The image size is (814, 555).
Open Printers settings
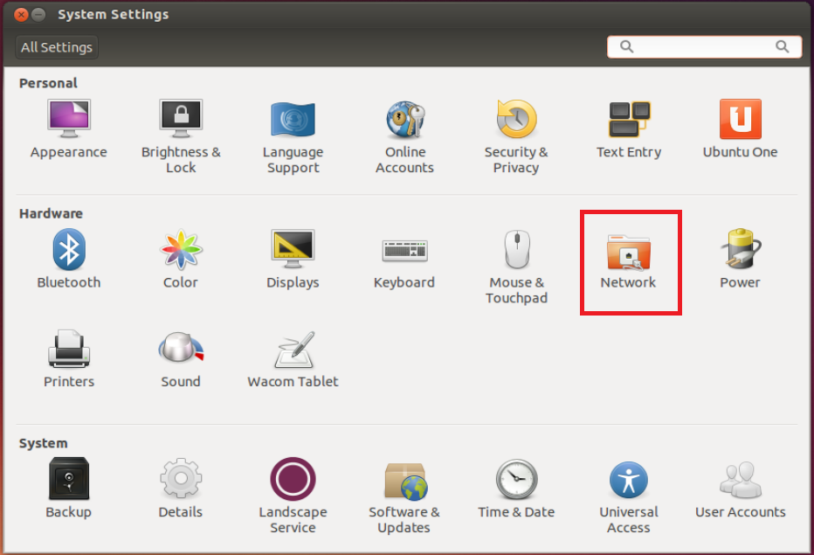pyautogui.click(x=68, y=358)
